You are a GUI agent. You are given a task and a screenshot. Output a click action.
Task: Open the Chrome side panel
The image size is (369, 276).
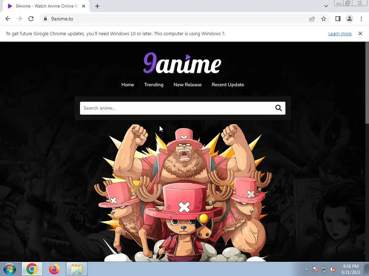[338, 19]
